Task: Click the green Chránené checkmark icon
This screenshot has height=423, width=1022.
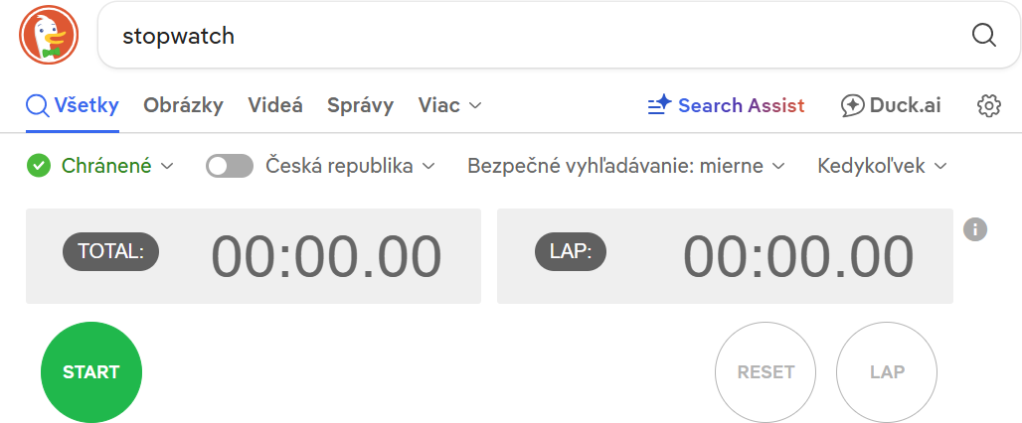Action: pyautogui.click(x=39, y=166)
